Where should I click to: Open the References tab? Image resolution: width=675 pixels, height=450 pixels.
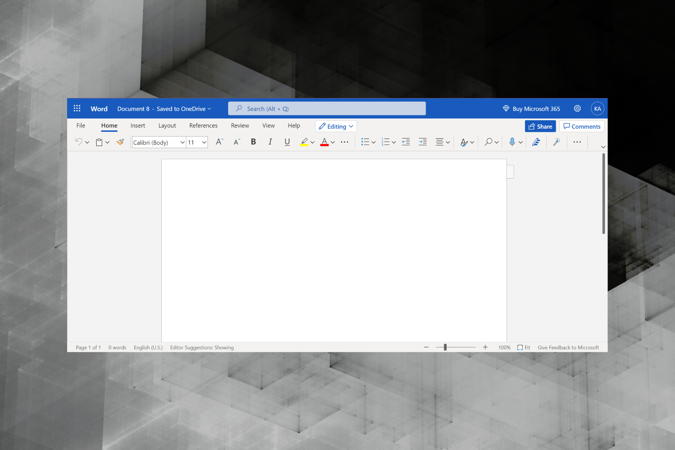click(203, 126)
